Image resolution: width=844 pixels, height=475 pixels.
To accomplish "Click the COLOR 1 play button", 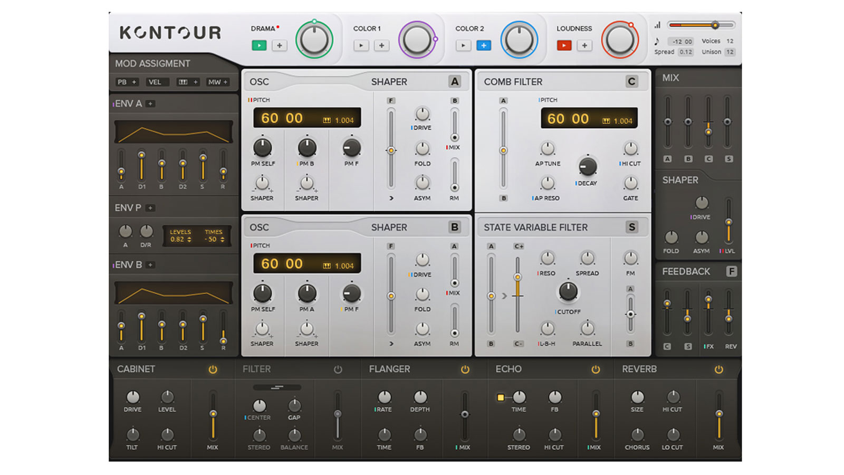I will coord(361,45).
